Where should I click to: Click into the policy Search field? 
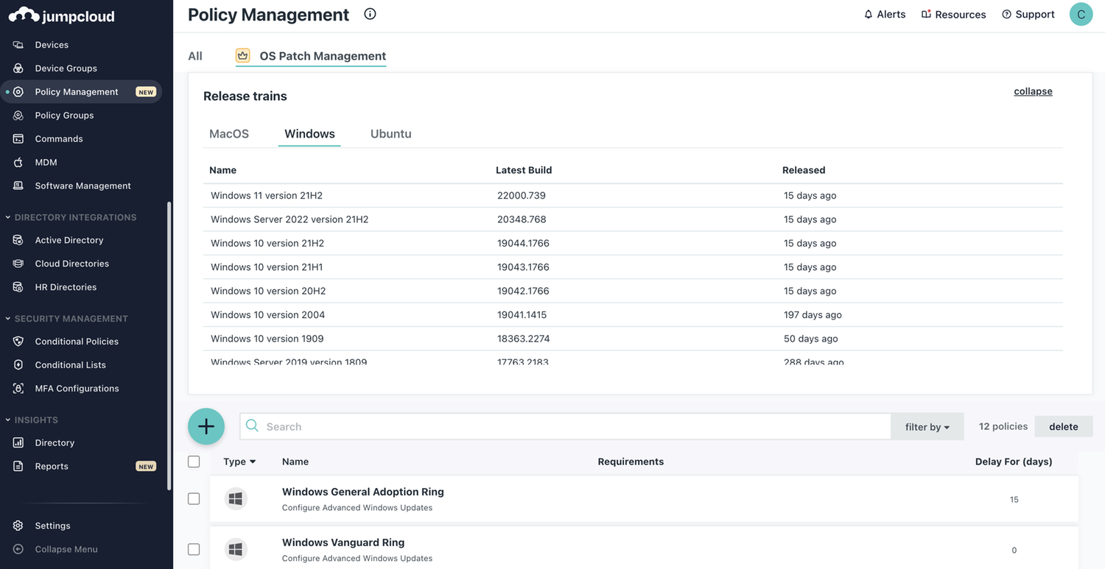pyautogui.click(x=565, y=427)
